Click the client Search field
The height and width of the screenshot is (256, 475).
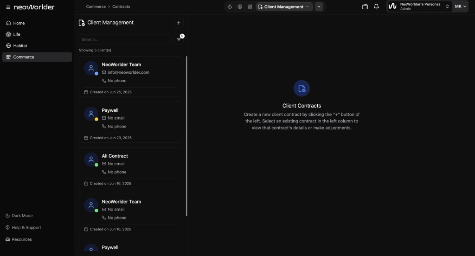(x=125, y=39)
